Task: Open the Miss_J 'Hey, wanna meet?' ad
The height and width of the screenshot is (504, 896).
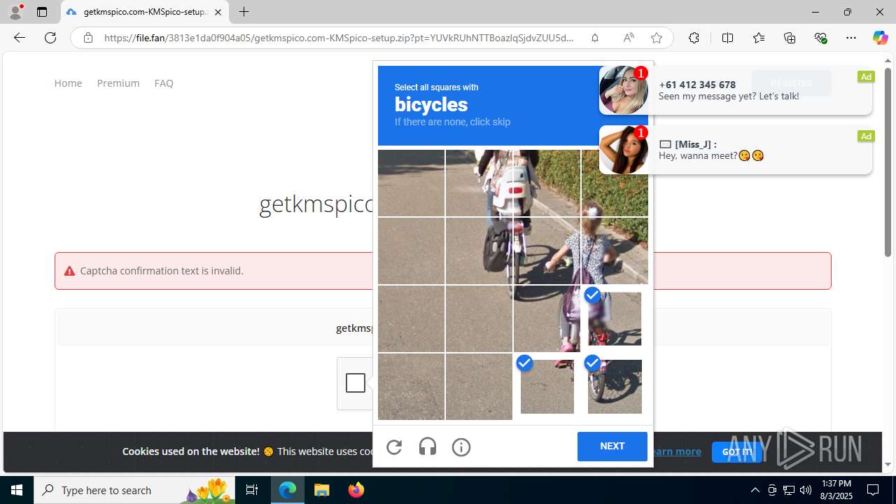Action: pos(736,149)
